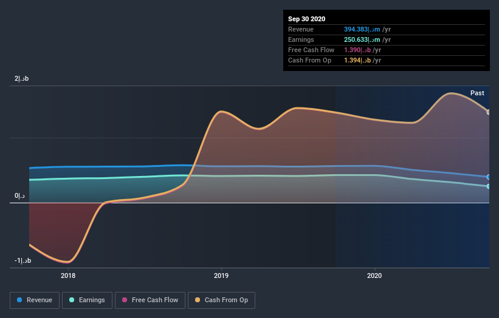Viewport: 499px width, 318px height.
Task: Click the 2019 x-axis label
Action: [221, 276]
